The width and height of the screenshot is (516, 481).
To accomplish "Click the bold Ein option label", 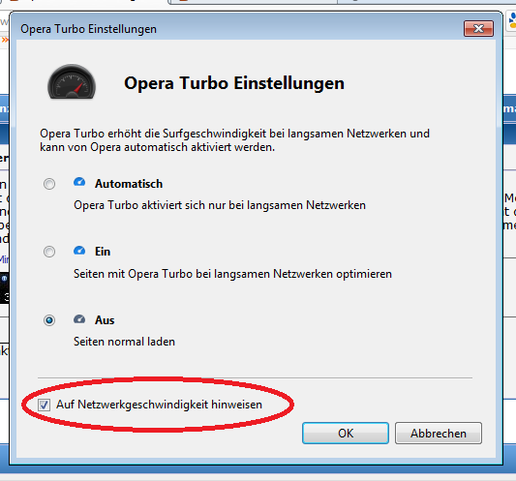I will 103,252.
